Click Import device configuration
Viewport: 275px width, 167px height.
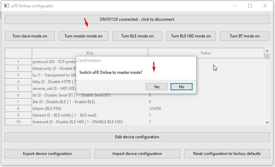click(x=137, y=154)
